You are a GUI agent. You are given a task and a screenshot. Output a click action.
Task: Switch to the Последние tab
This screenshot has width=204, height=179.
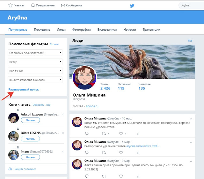pyautogui.click(x=42, y=30)
